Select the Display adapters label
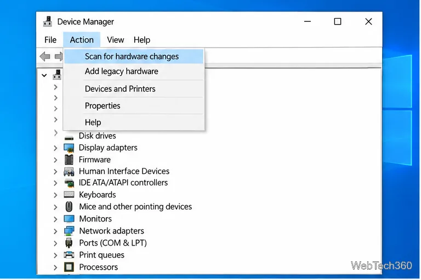Viewport: 421px width, 280px height. pyautogui.click(x=108, y=148)
